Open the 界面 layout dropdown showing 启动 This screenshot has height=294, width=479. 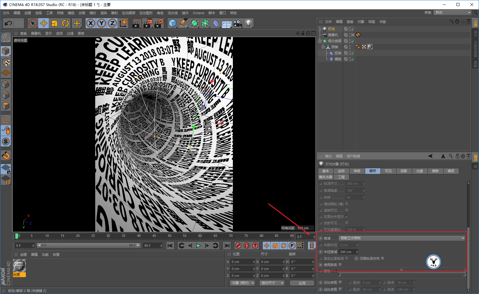[452, 12]
